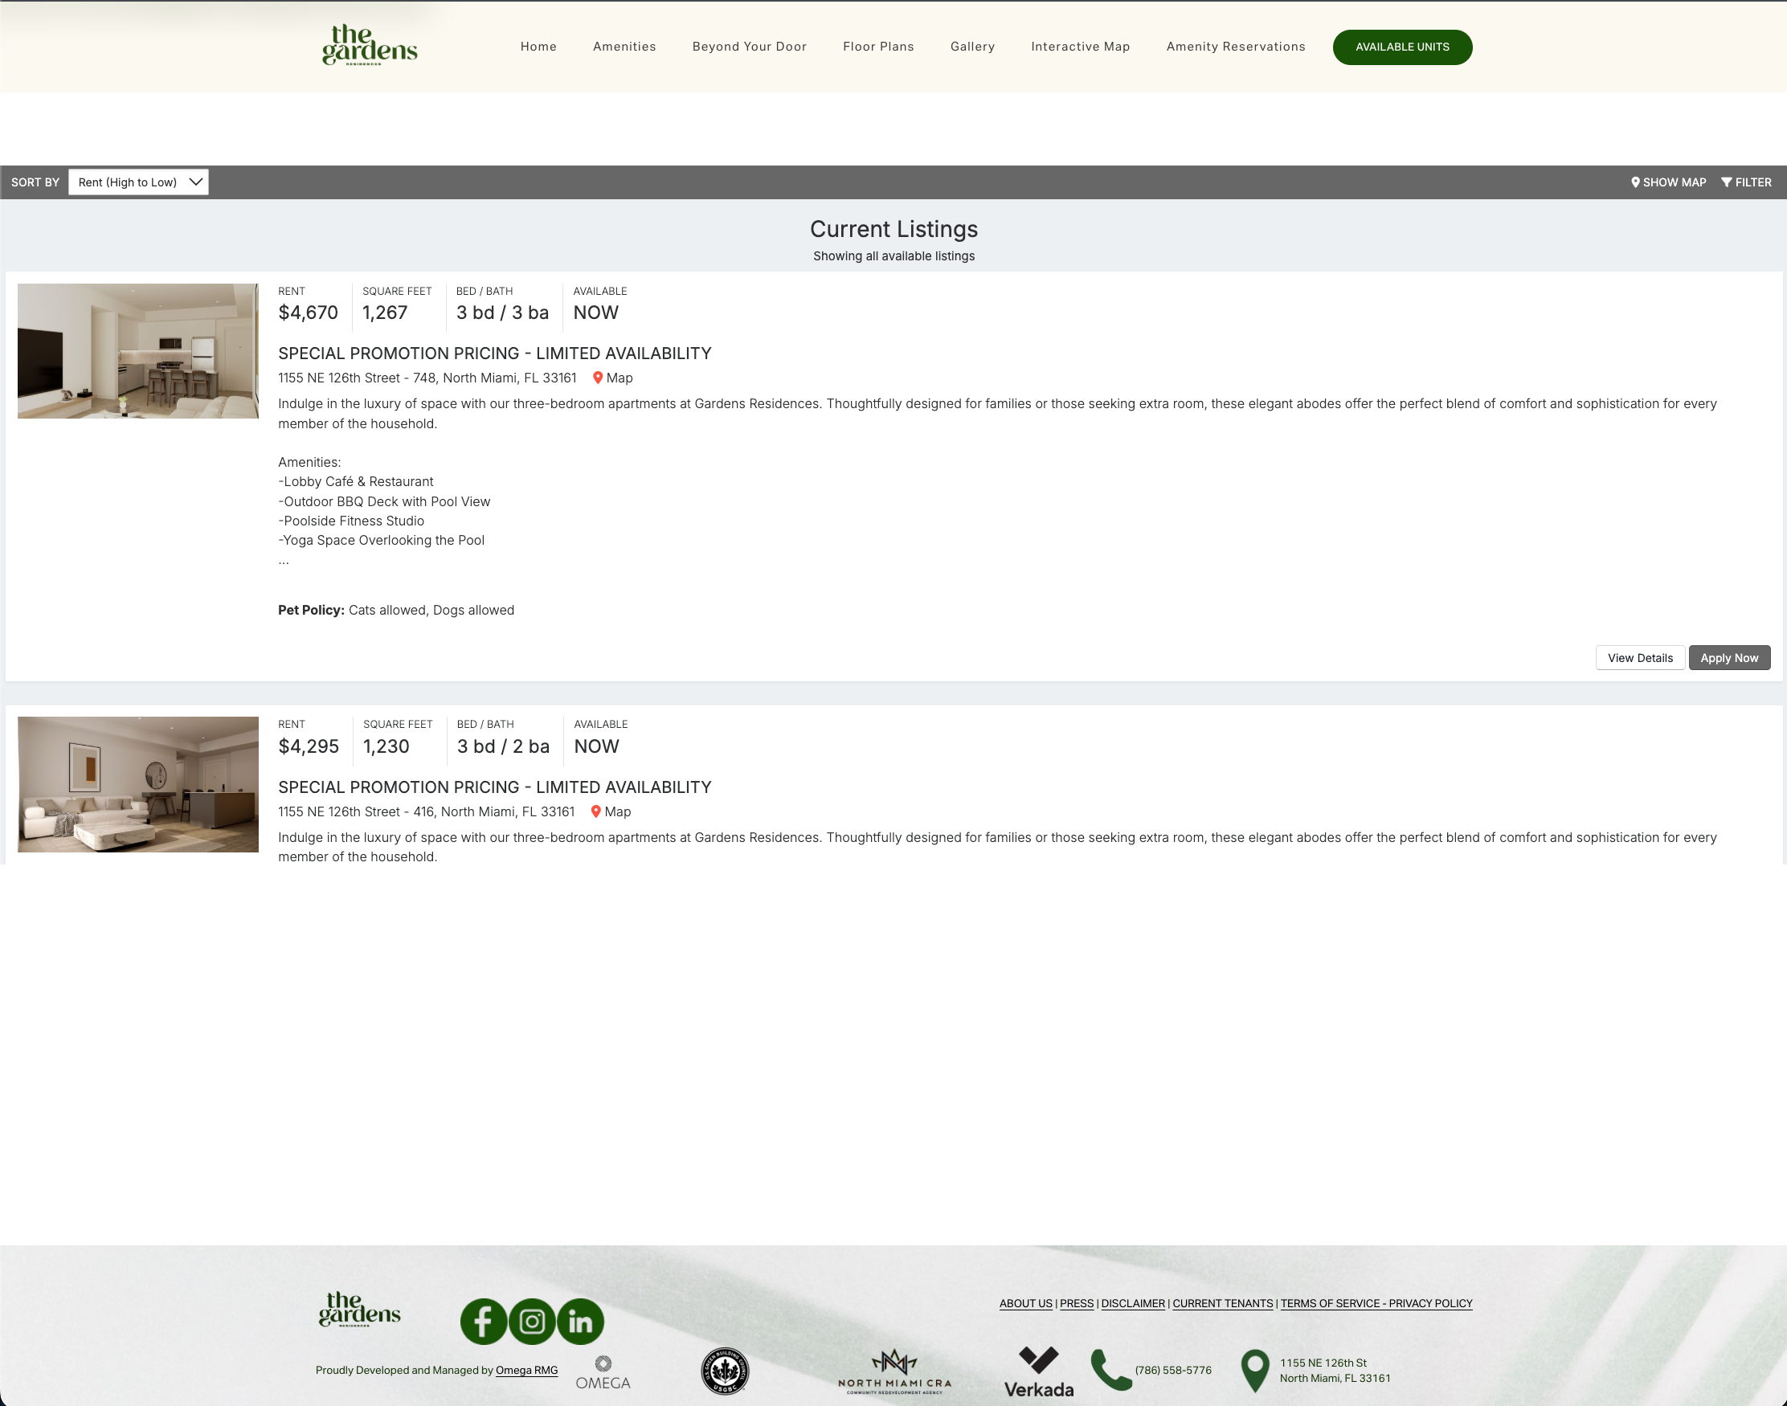Click first listing's Special Promotion Pricing title
This screenshot has height=1406, width=1787.
[495, 354]
